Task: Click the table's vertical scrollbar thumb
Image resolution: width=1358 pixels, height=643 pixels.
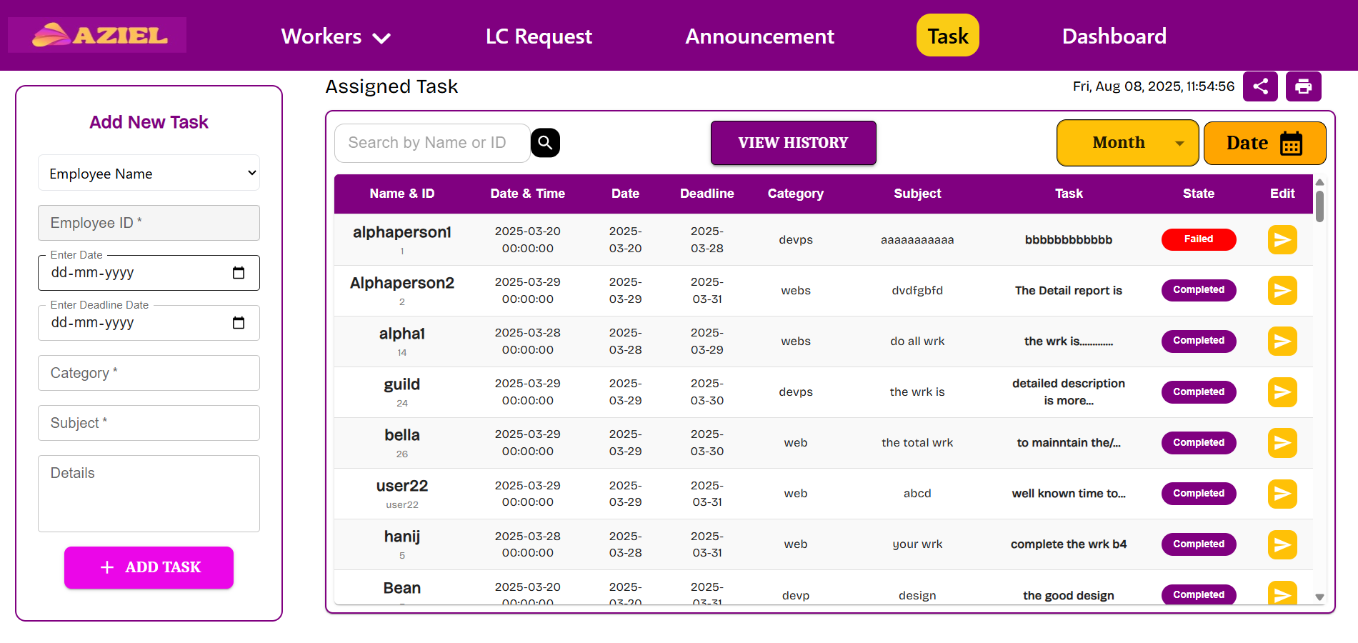Action: [1319, 206]
